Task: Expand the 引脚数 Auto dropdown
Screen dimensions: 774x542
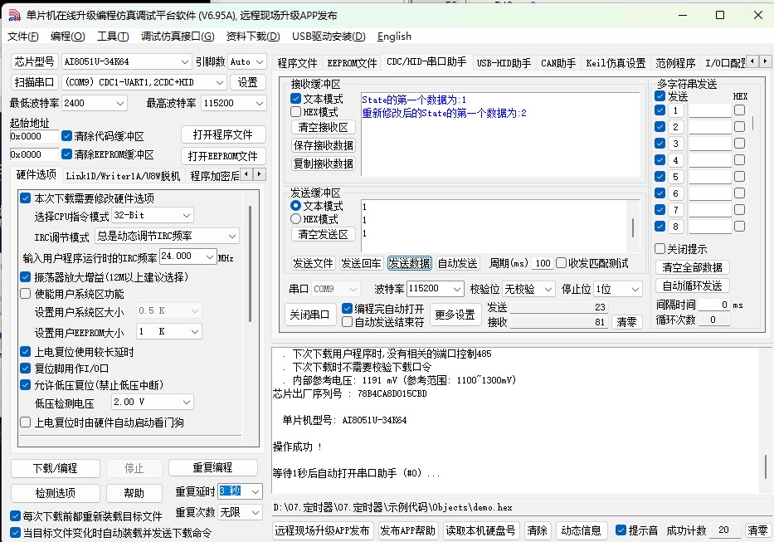Action: (x=260, y=61)
